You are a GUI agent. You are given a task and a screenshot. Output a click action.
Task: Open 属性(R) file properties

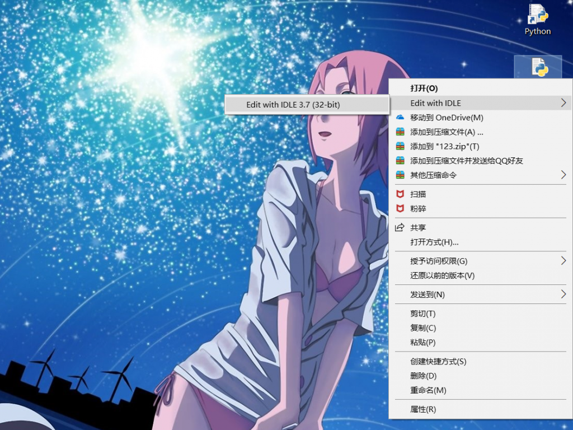pyautogui.click(x=480, y=409)
